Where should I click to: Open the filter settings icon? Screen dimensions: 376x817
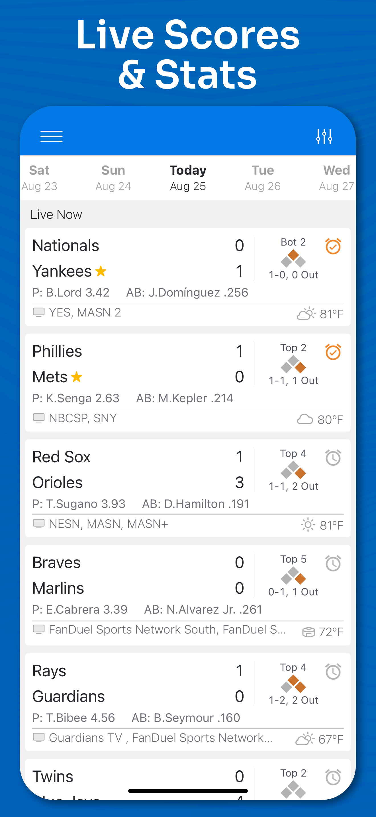[324, 136]
